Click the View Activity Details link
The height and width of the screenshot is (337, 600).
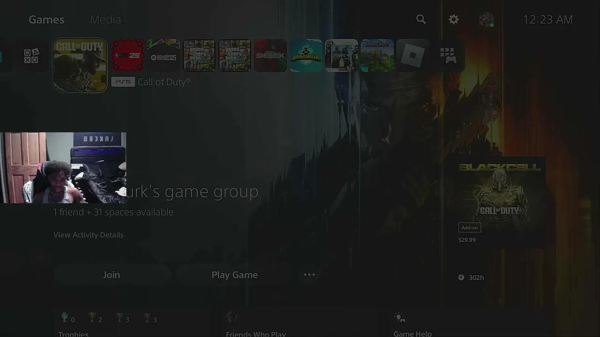(x=89, y=235)
